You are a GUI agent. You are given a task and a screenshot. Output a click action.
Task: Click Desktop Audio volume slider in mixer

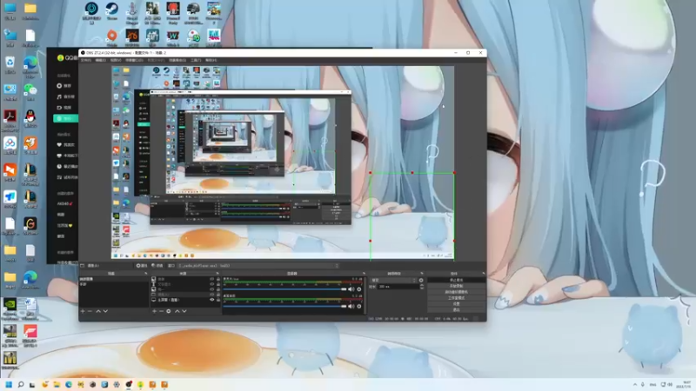284,307
